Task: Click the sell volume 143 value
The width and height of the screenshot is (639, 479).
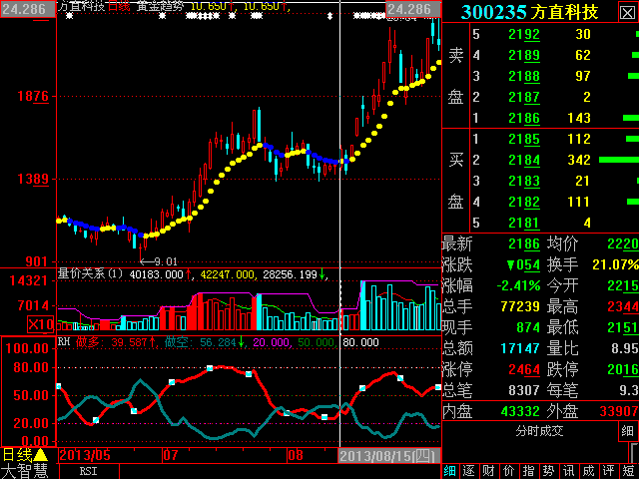Action: pos(579,118)
